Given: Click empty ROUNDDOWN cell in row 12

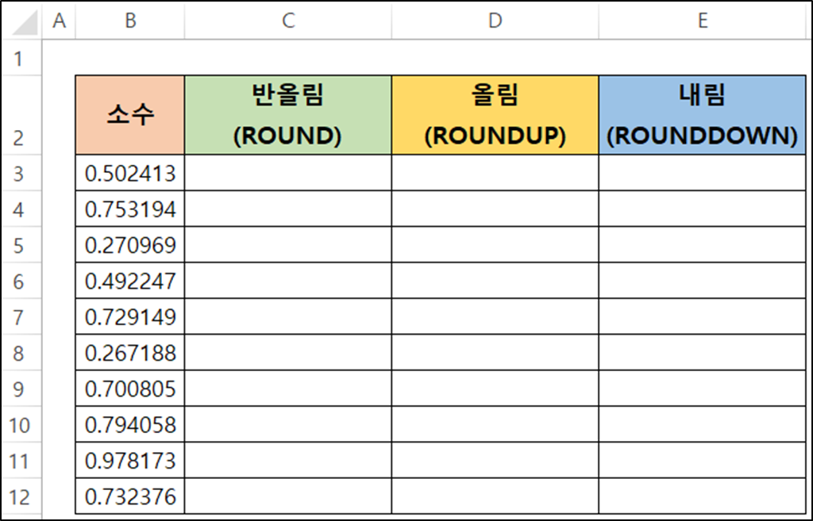Looking at the screenshot, I should pos(703,496).
